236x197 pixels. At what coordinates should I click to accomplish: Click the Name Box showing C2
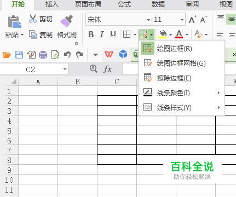(30, 69)
